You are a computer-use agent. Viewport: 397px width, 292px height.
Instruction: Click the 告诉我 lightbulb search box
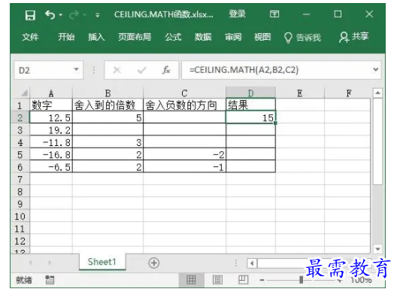pos(302,38)
